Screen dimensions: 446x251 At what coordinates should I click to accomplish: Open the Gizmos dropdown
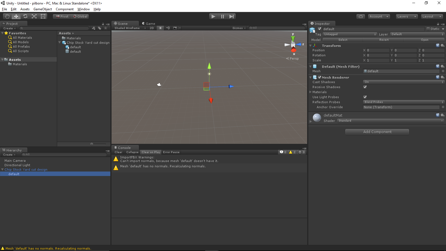tap(239, 28)
